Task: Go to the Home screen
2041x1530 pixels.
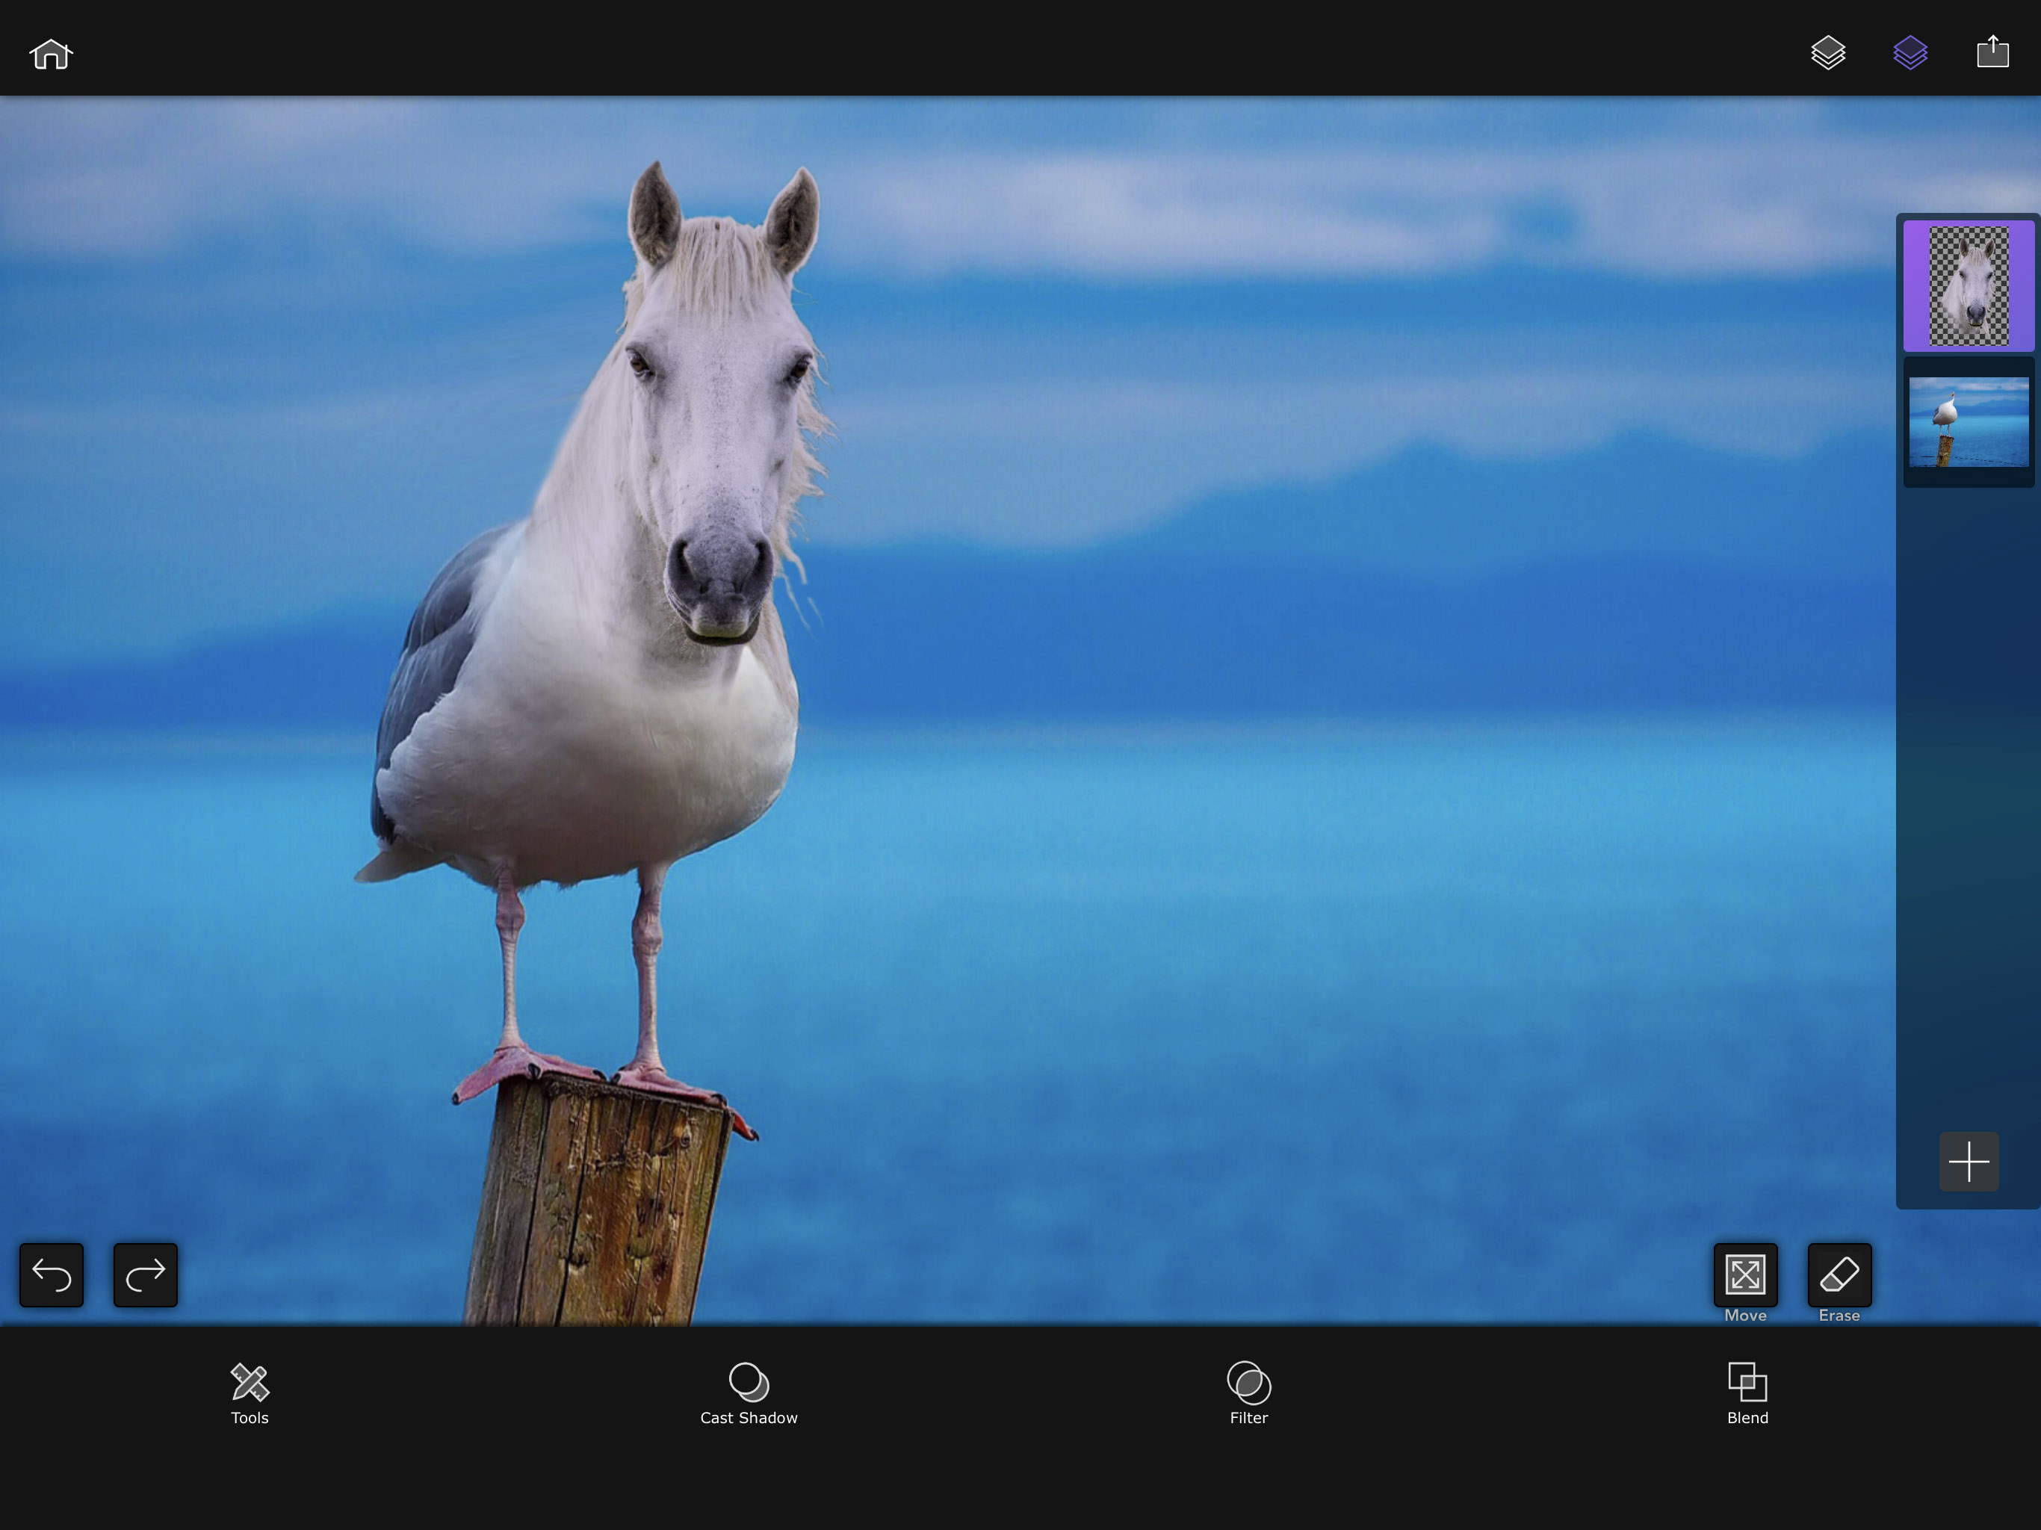Action: pyautogui.click(x=51, y=55)
